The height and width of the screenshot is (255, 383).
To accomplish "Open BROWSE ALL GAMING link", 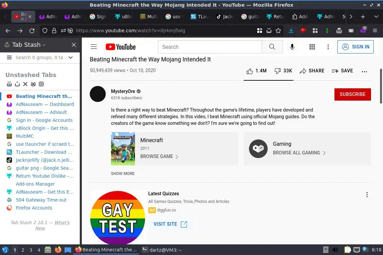I will [299, 153].
